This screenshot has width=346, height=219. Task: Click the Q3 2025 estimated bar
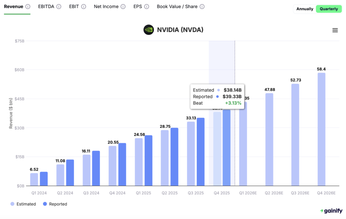[191, 154]
